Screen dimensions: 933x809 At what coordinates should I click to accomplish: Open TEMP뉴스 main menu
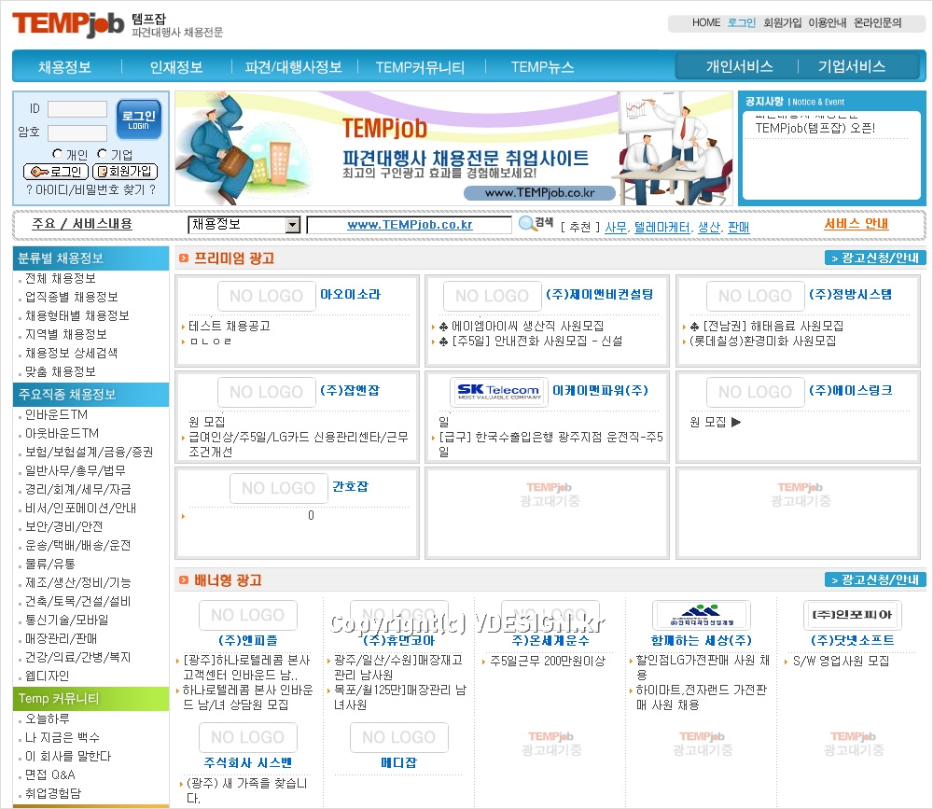point(542,66)
